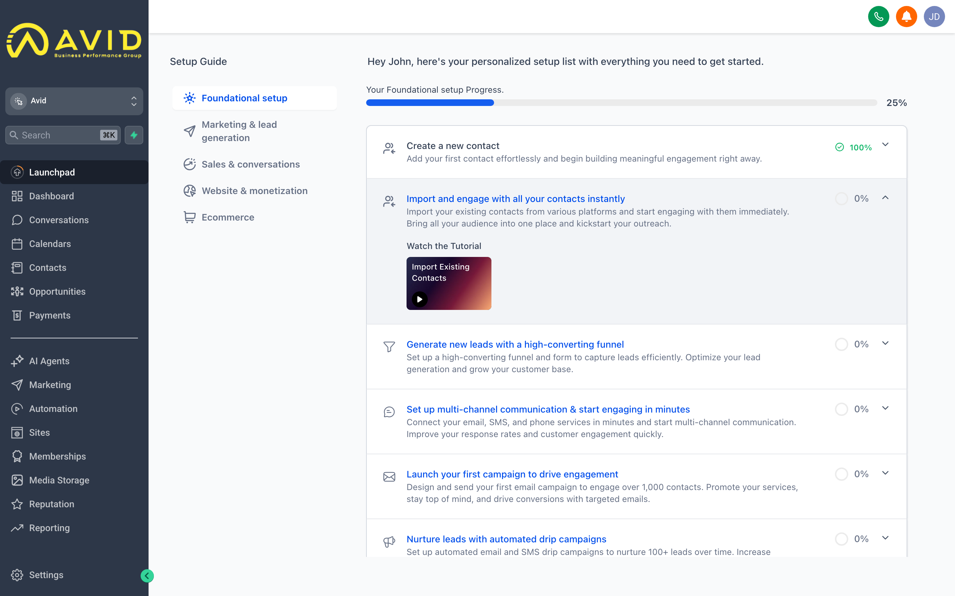This screenshot has height=596, width=955.
Task: Click the Memberships badge icon
Action: point(17,457)
